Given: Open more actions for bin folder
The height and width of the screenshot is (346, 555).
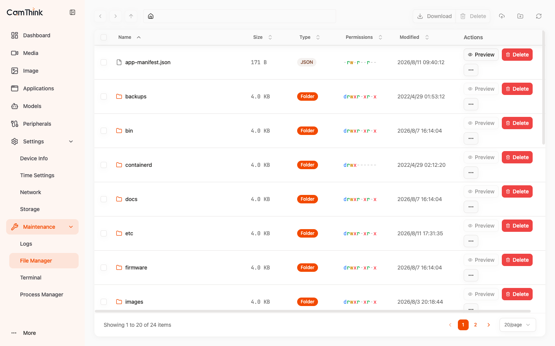Looking at the screenshot, I should click(x=471, y=138).
